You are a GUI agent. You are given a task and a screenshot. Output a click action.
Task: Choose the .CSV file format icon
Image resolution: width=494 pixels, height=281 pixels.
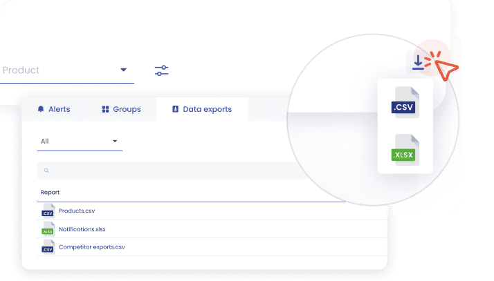pyautogui.click(x=405, y=103)
